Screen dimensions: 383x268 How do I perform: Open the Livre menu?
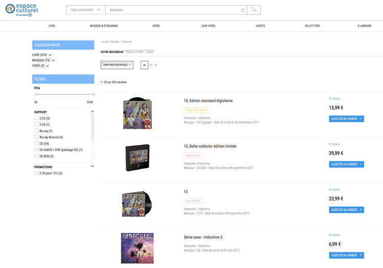[x=52, y=26]
